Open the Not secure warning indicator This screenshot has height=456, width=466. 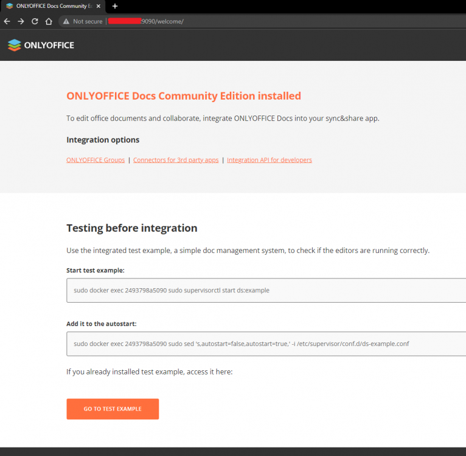coord(83,21)
